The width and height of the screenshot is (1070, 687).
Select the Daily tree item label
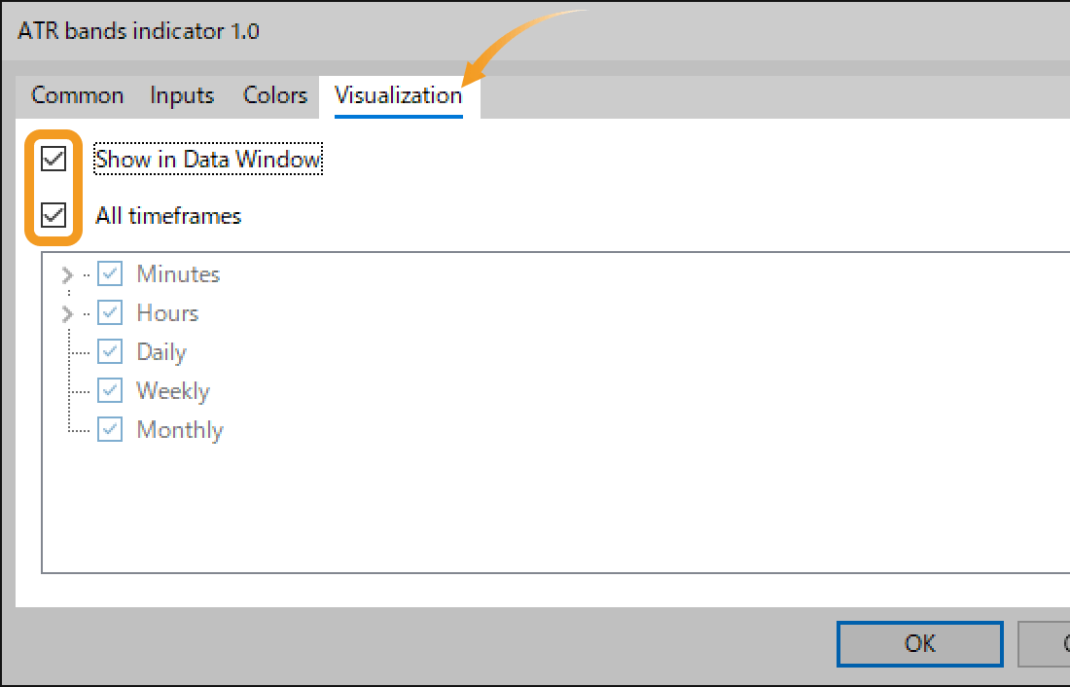(160, 351)
